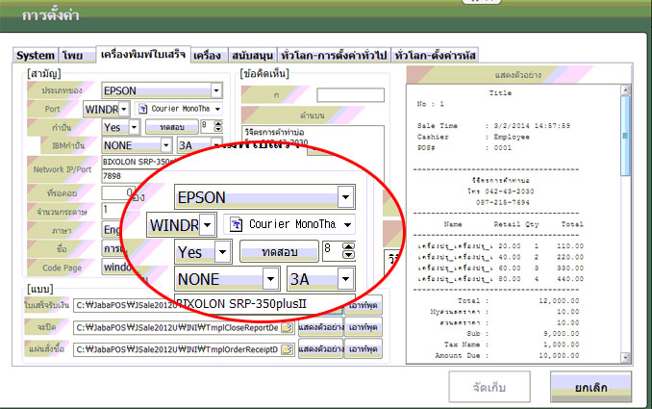Click แสดงตัวอย่าง in the แผ่นสั่งซื้อ row
This screenshot has height=409, width=652.
click(320, 349)
